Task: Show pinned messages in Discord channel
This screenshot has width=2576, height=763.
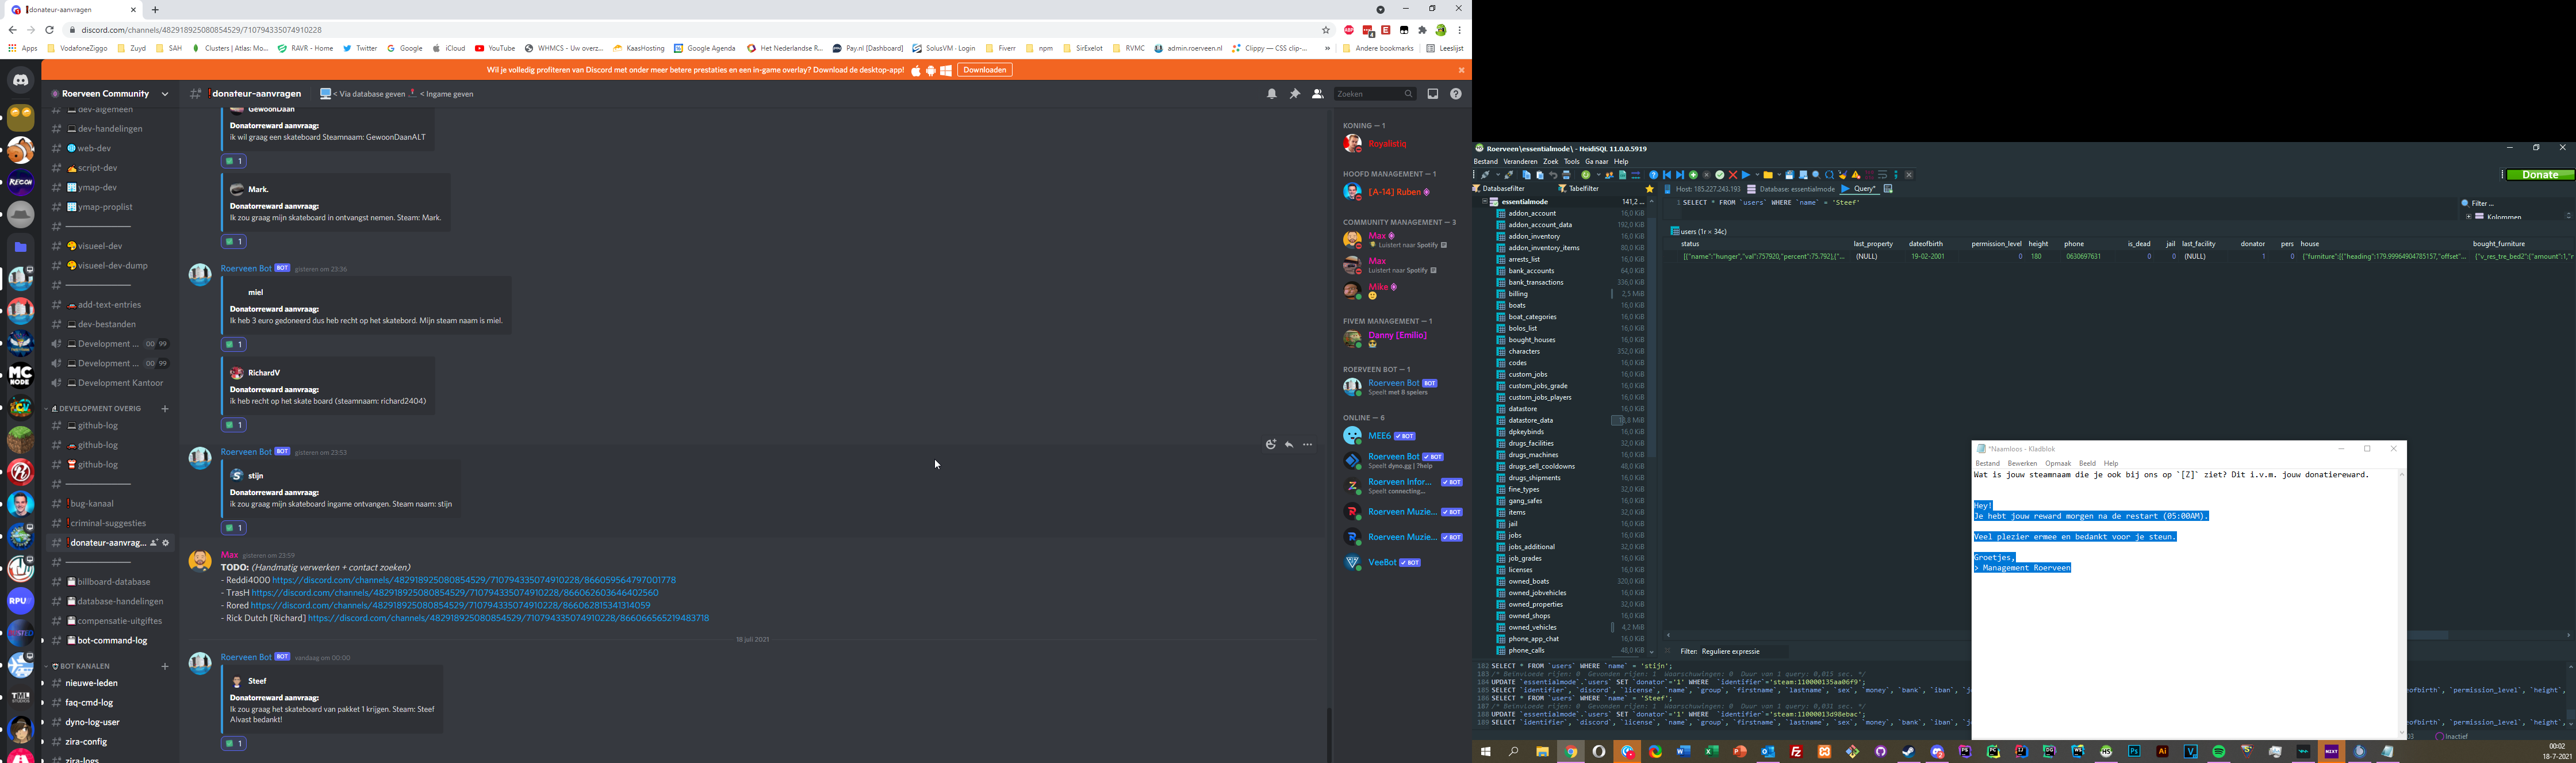Action: coord(1294,94)
